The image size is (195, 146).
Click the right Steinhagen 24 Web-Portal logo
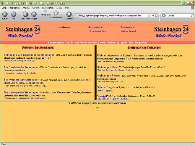pyautogui.click(x=171, y=31)
